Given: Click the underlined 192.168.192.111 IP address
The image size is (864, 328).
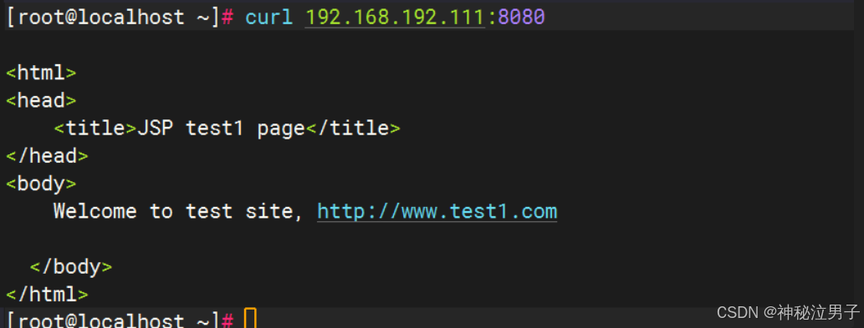Looking at the screenshot, I should pos(395,18).
